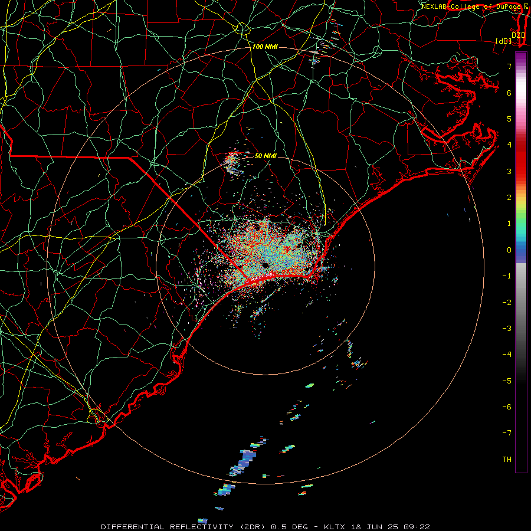Click the "100 NMI" range ring label
Viewport: 531px width, 531px height.
pyautogui.click(x=265, y=47)
